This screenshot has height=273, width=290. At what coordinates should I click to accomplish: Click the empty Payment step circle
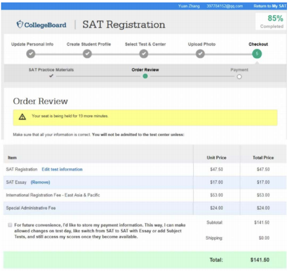[x=239, y=76]
